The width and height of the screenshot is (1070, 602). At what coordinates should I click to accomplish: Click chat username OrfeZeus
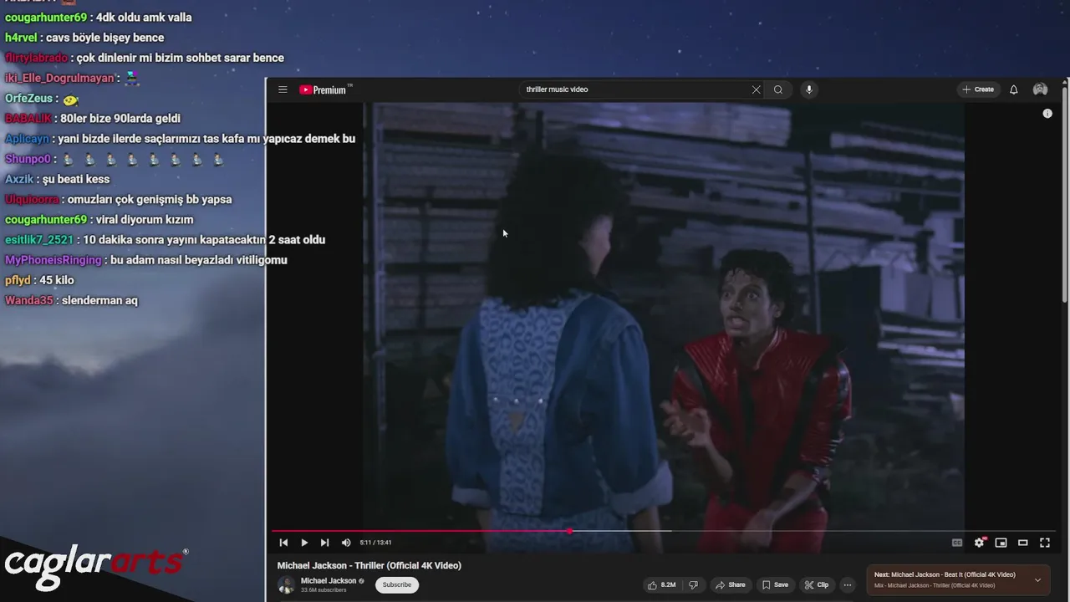[x=29, y=99]
